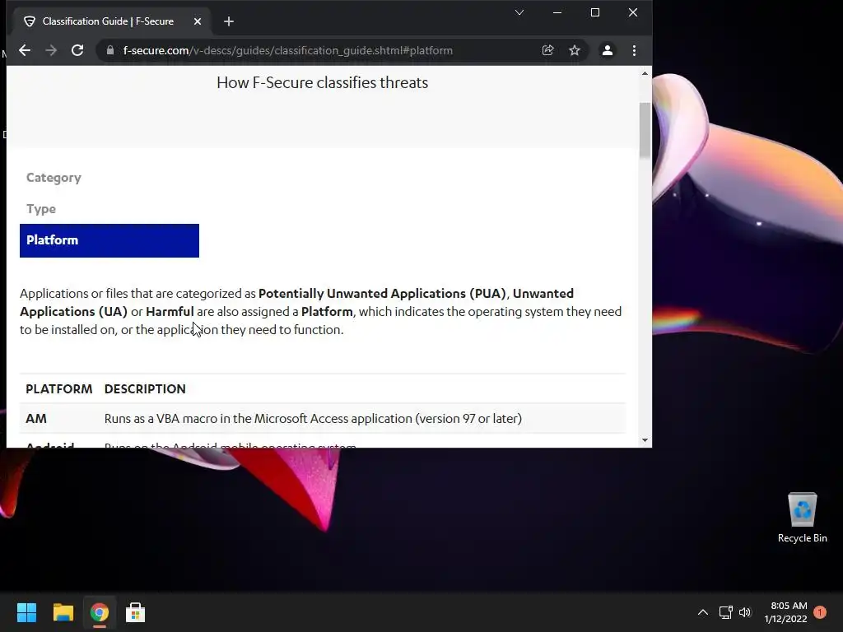
Task: Click the Chrome taskbar icon
Action: (99, 612)
